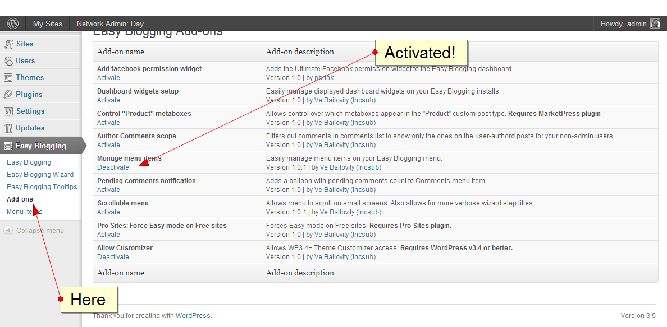Click the Add-on description header at table top

[x=300, y=52]
